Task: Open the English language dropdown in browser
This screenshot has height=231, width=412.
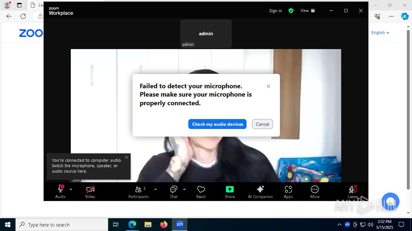Action: 380,33
